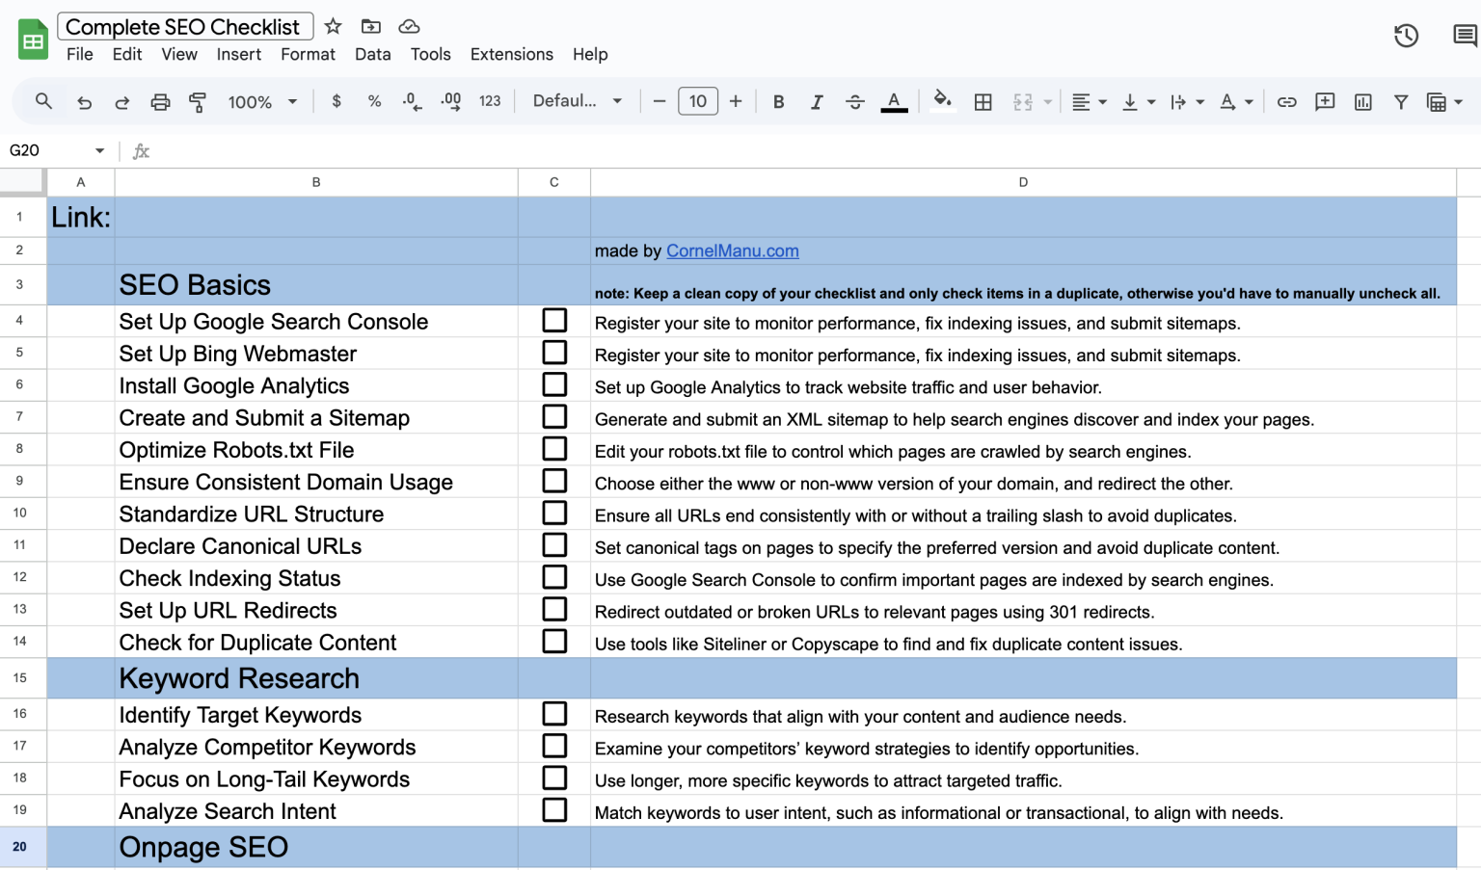Image resolution: width=1481 pixels, height=870 pixels.
Task: Open version history
Action: 1406,35
